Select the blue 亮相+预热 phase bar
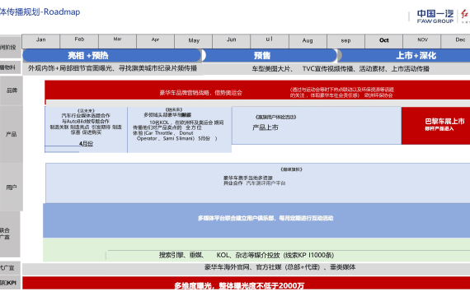 click(x=112, y=56)
